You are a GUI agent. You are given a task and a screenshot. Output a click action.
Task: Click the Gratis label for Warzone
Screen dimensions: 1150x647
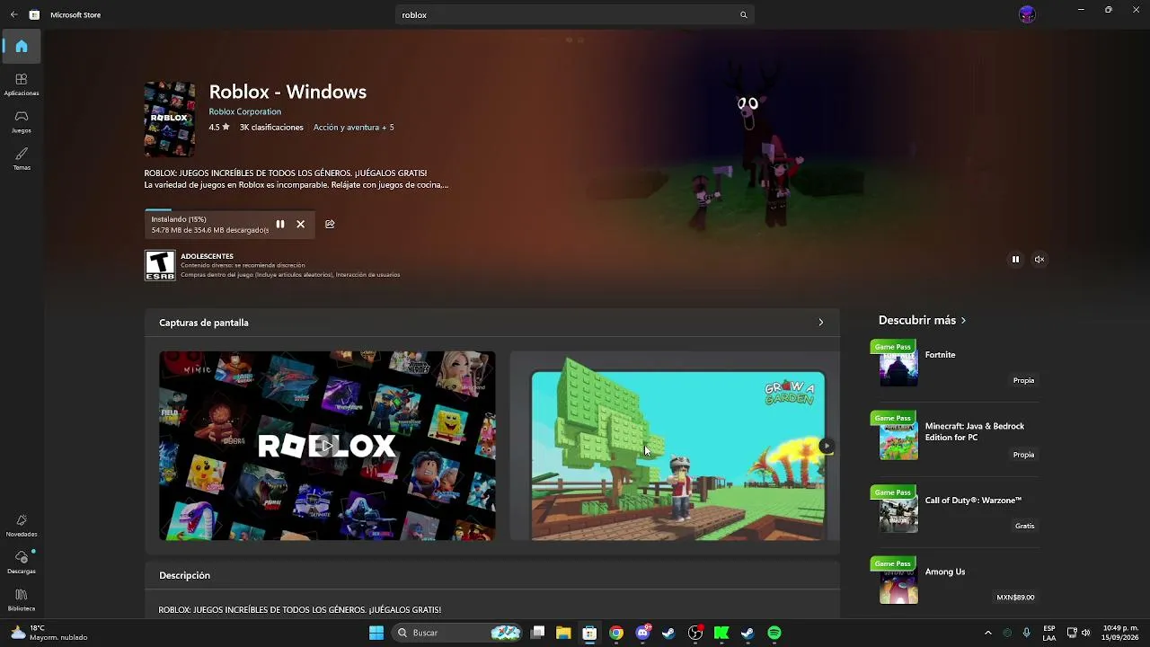(x=1024, y=526)
